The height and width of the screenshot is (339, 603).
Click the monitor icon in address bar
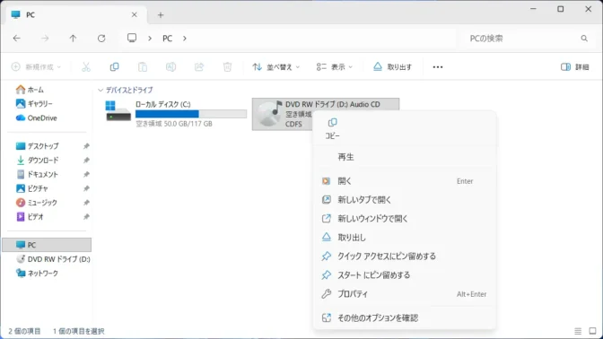pos(132,38)
